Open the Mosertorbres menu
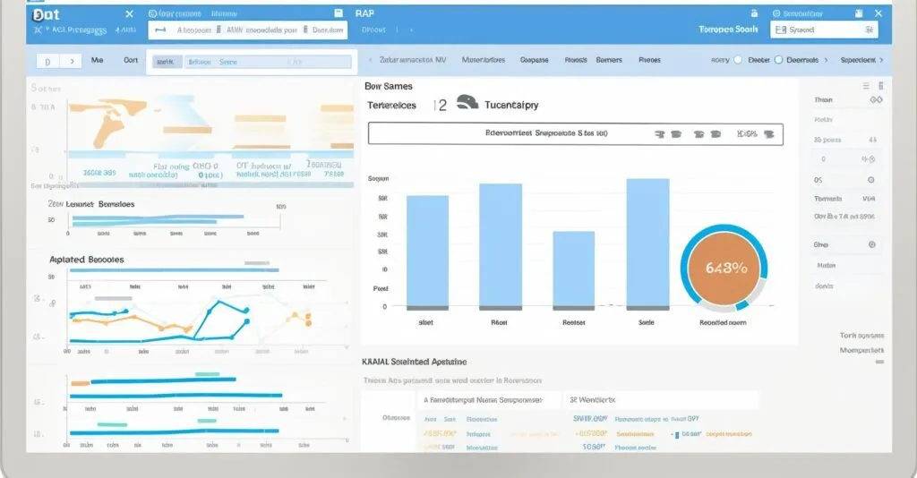 (x=483, y=60)
